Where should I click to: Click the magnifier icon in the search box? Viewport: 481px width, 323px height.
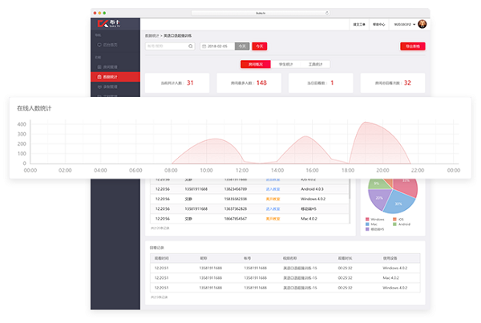point(190,46)
